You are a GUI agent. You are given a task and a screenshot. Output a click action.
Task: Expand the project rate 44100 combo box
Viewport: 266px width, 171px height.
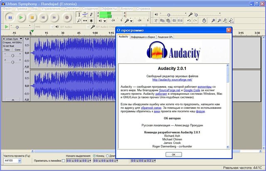pyautogui.click(x=19, y=161)
